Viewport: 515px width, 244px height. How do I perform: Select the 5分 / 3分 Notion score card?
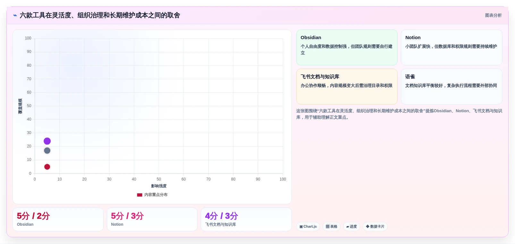[x=152, y=219]
